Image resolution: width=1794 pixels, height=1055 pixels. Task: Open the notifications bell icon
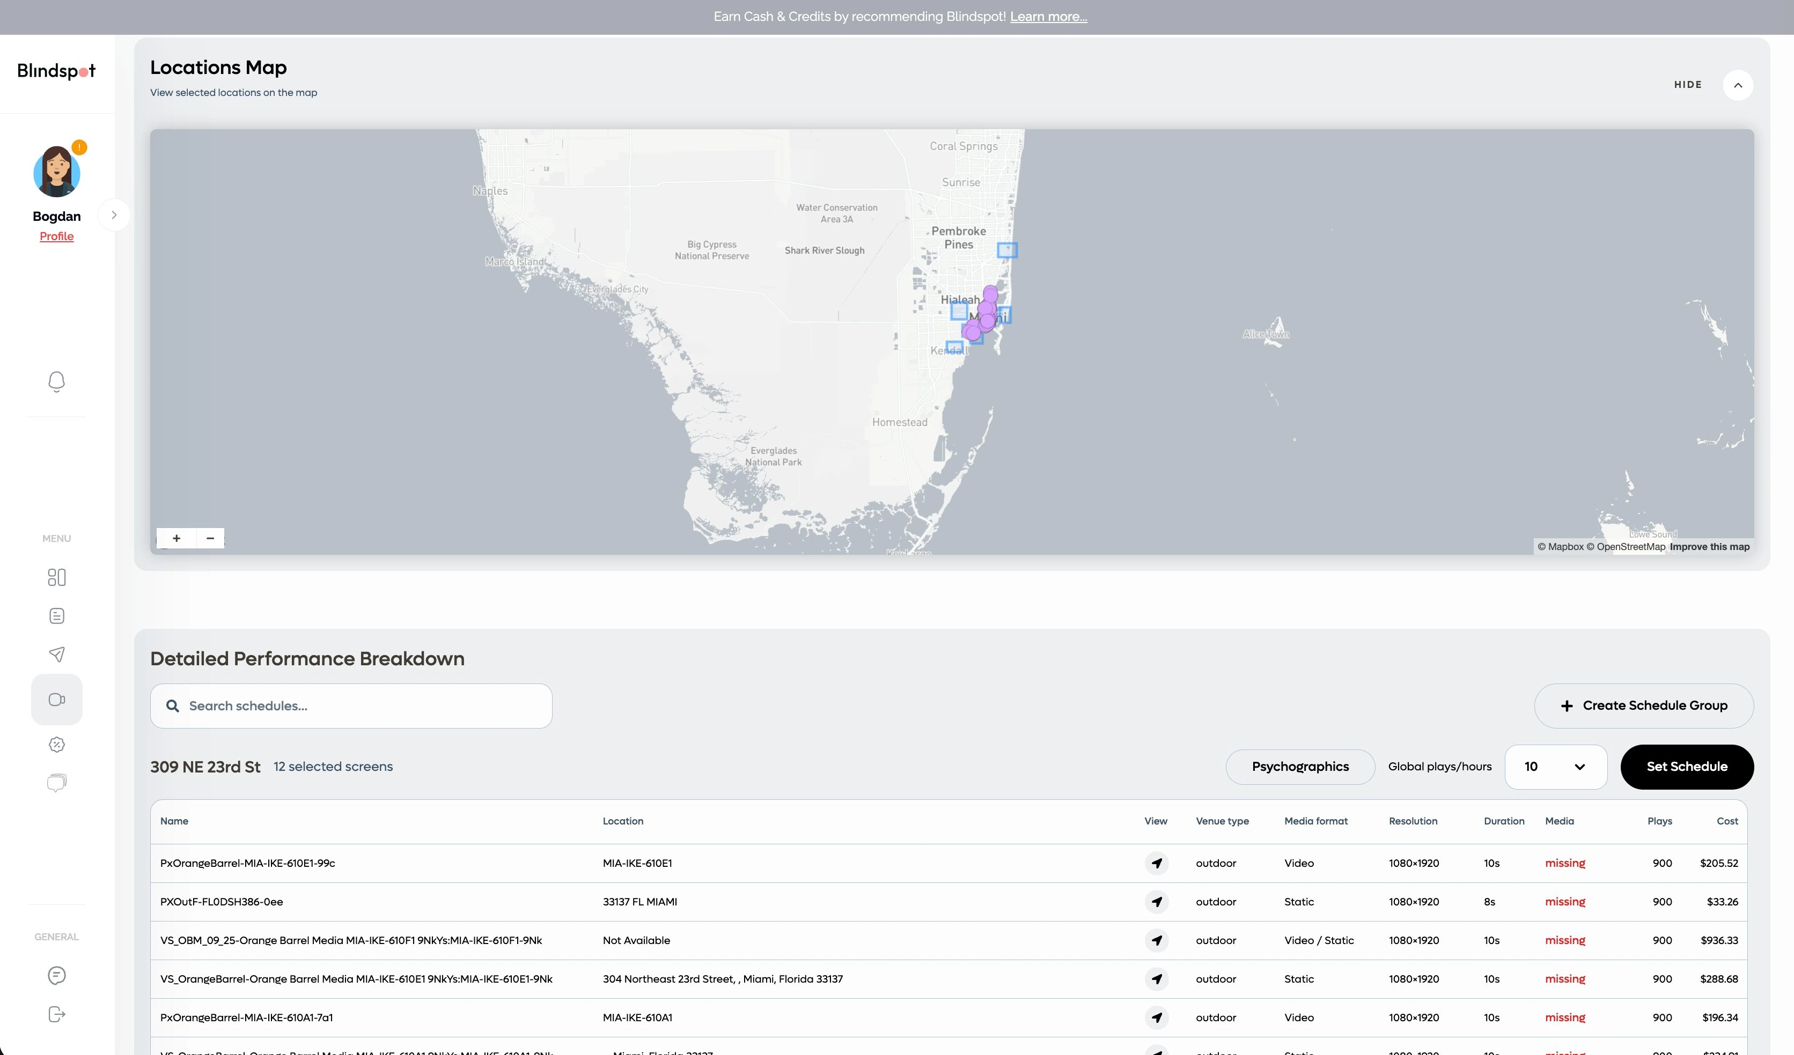click(56, 382)
